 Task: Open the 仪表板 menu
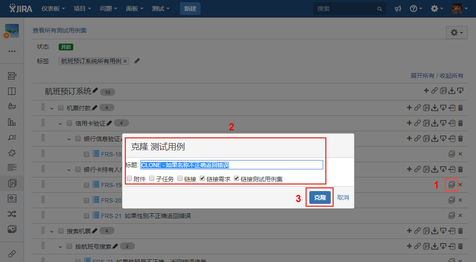pyautogui.click(x=53, y=9)
